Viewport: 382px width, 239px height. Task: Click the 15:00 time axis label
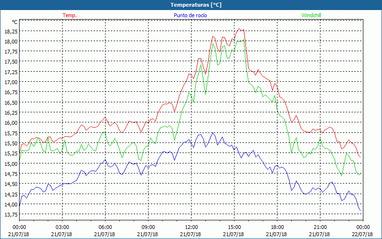tap(234, 228)
